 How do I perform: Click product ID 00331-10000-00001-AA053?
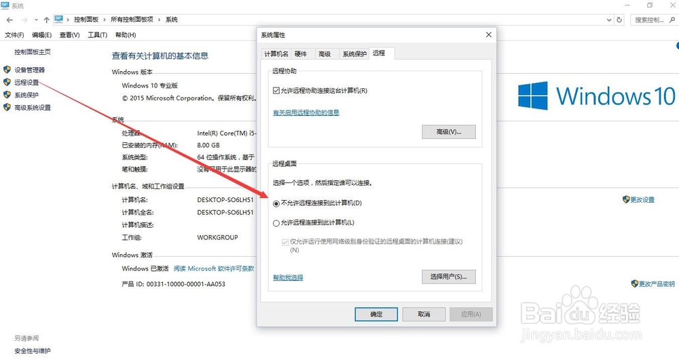186,284
